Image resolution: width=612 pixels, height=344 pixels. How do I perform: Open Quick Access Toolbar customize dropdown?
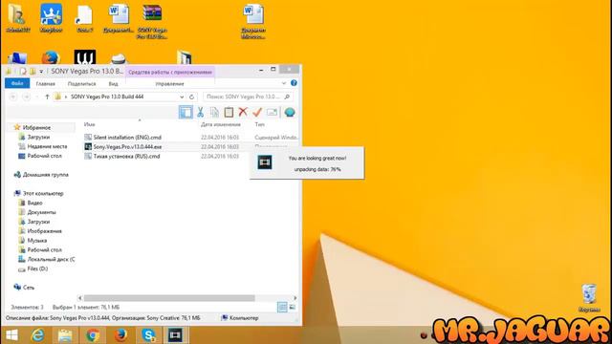pos(41,72)
